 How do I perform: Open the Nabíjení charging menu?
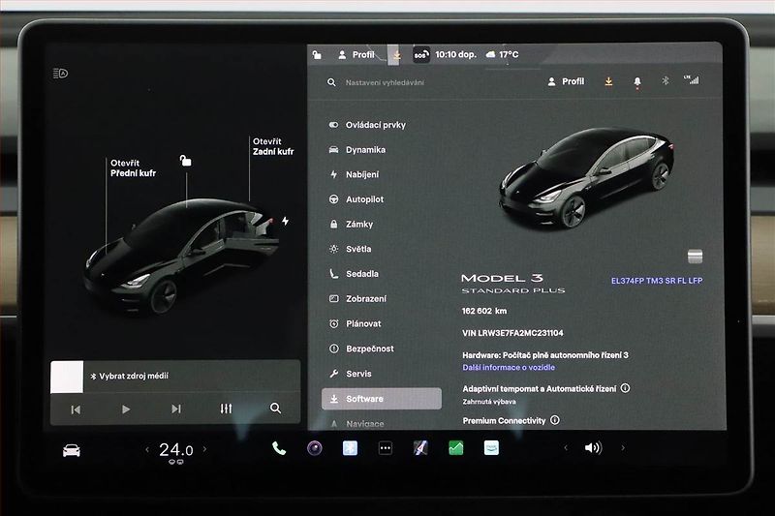coord(355,174)
